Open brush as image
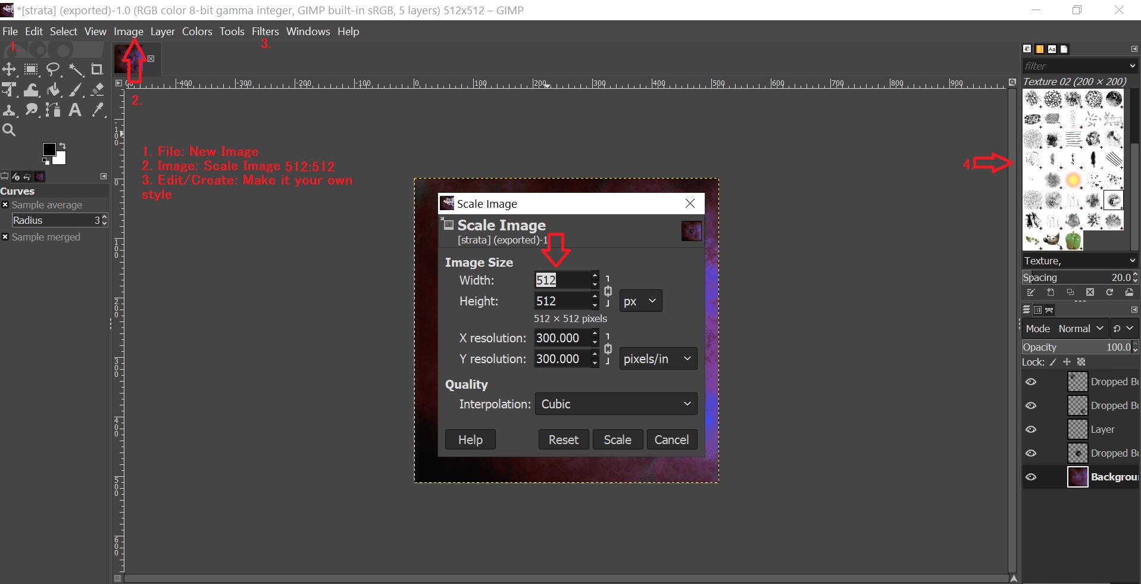 tap(1129, 292)
